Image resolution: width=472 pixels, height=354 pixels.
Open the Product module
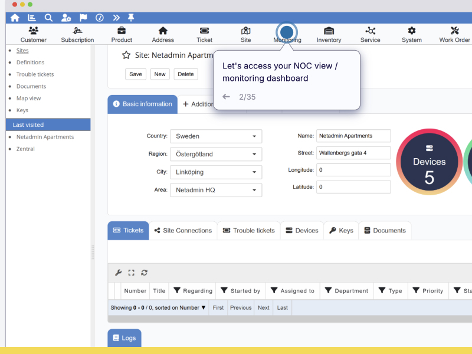pos(122,35)
